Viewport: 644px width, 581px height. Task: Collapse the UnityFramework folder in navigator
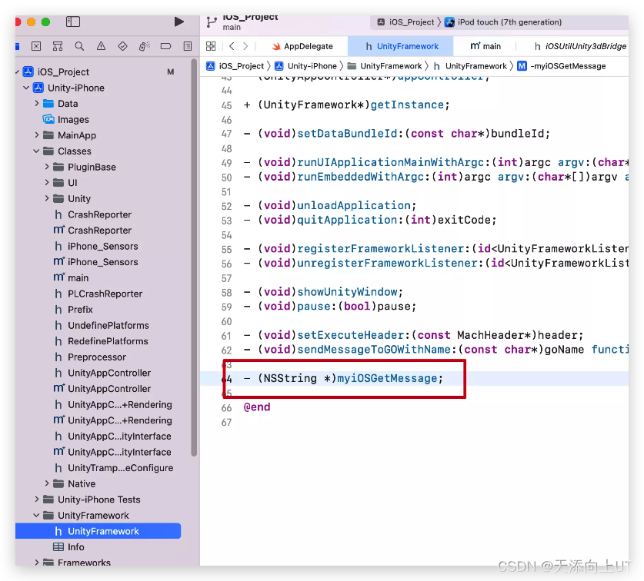point(37,516)
